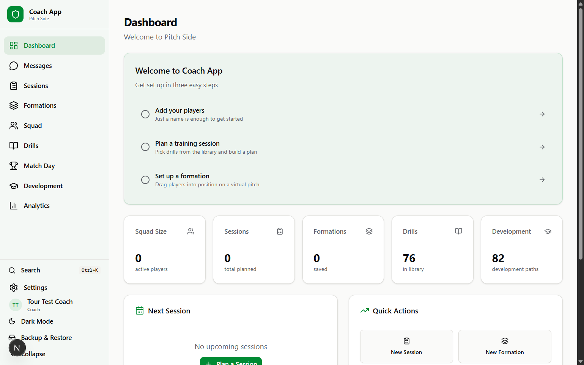584x365 pixels.
Task: Click the Messages speech bubble icon
Action: click(x=14, y=66)
